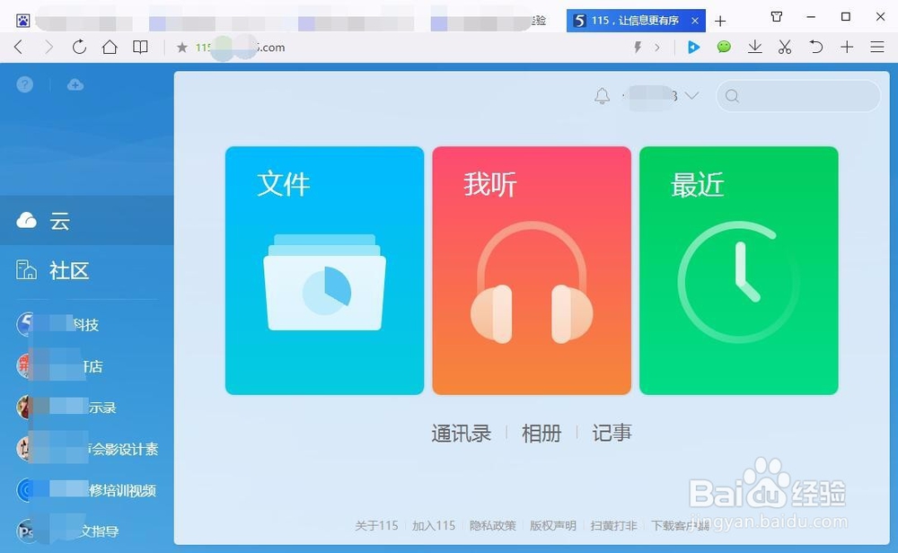The height and width of the screenshot is (553, 898).
Task: Open 扫黄打非 footer link
Action: (613, 525)
